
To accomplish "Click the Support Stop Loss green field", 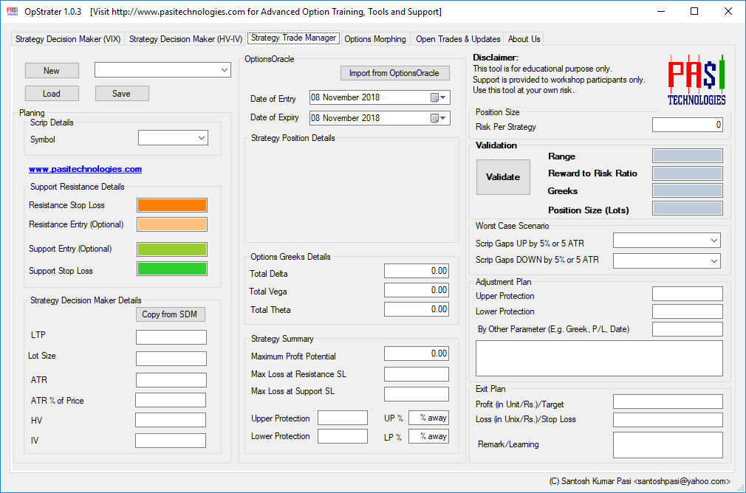I will [x=172, y=269].
